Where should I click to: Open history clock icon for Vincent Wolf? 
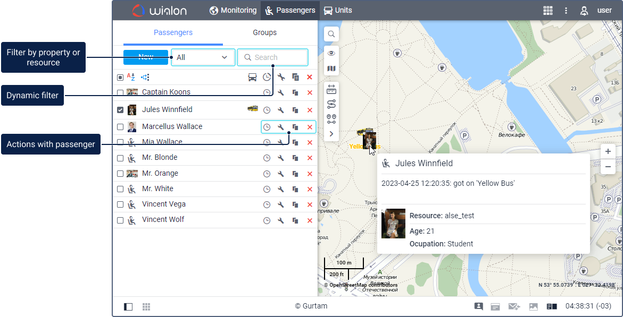(x=267, y=220)
